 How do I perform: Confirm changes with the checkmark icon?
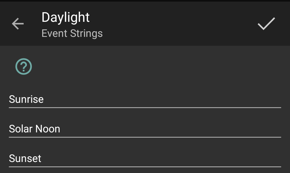coord(266,24)
